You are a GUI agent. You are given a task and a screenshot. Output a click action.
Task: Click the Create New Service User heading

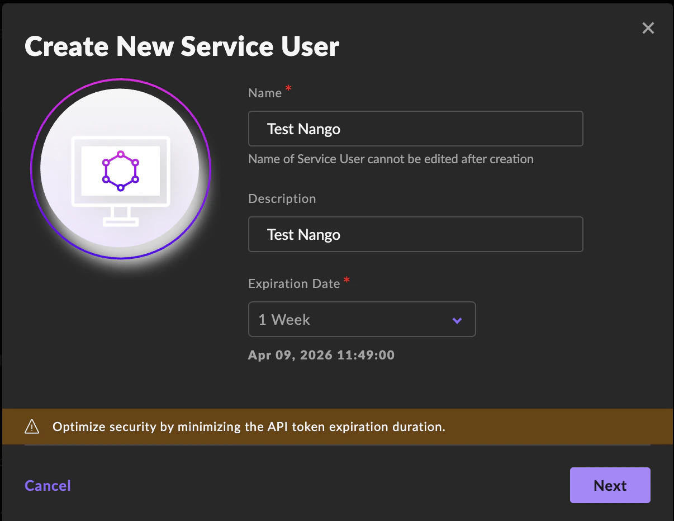click(x=182, y=46)
